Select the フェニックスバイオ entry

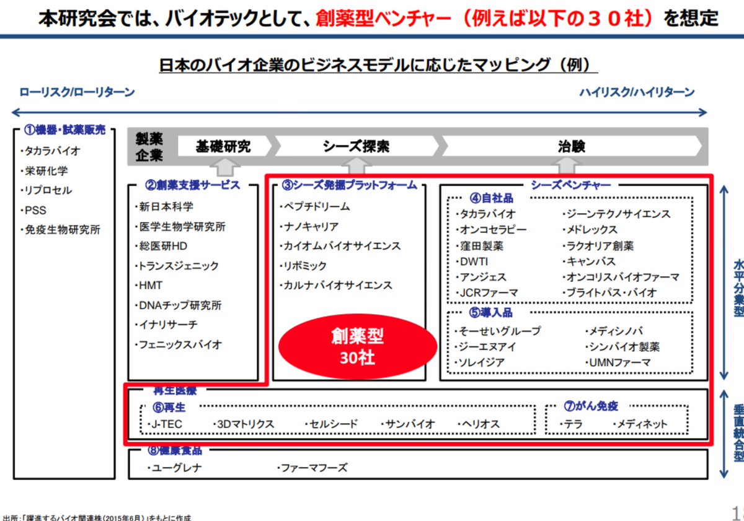(x=178, y=344)
